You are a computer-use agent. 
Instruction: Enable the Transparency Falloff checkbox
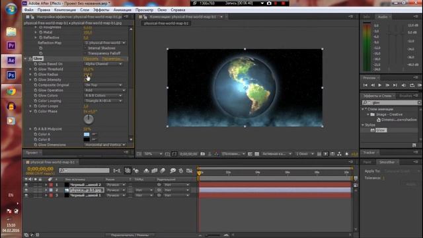85,54
